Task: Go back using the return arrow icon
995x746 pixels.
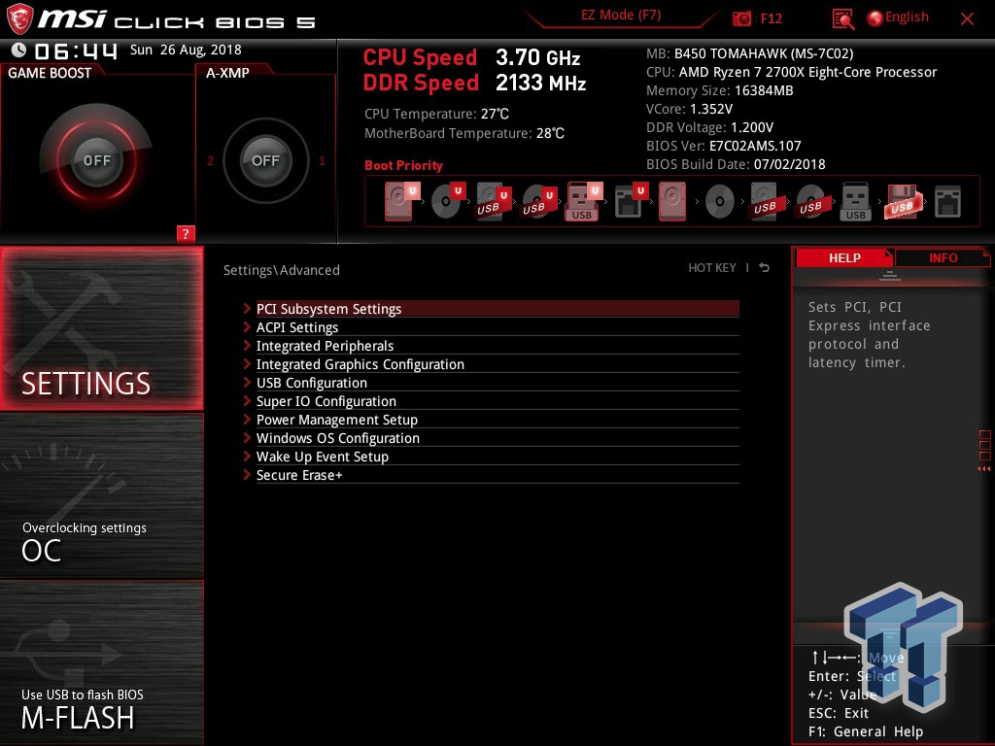Action: pyautogui.click(x=764, y=268)
